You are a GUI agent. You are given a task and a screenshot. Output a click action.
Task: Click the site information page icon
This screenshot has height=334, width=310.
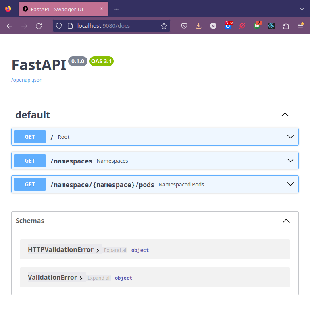click(x=70, y=26)
